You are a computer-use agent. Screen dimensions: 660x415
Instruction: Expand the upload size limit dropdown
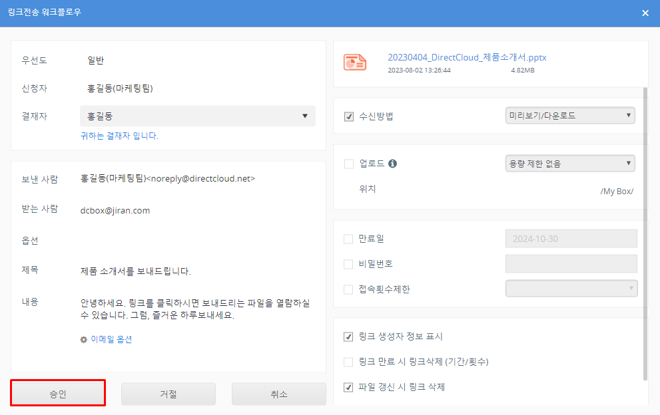570,163
